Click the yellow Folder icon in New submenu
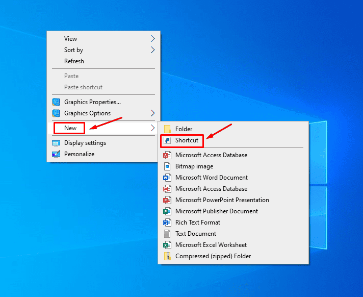 click(167, 129)
